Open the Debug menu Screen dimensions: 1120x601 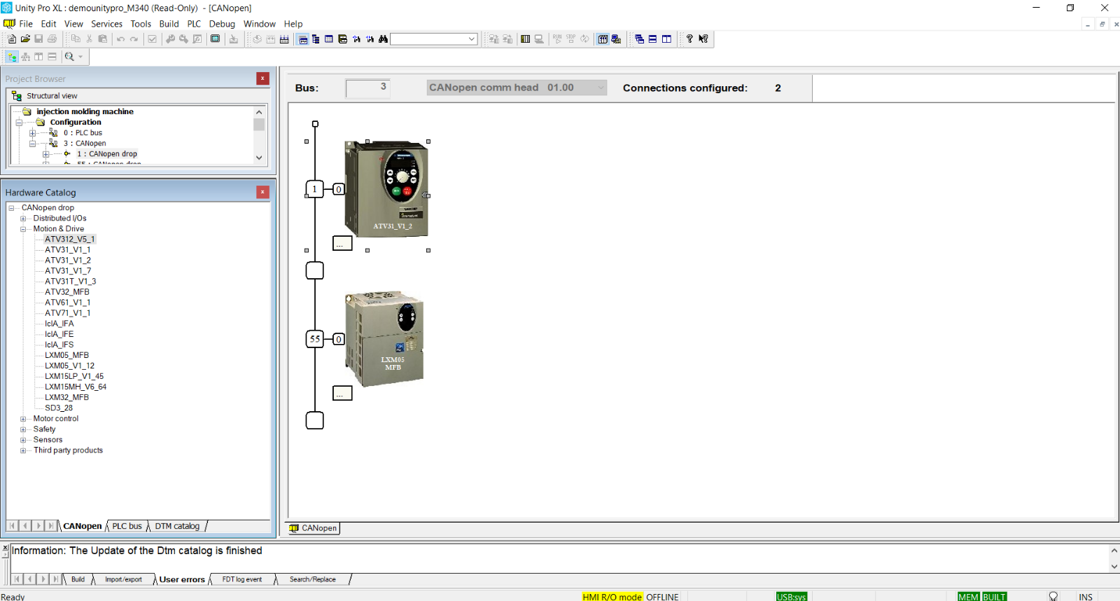tap(222, 24)
